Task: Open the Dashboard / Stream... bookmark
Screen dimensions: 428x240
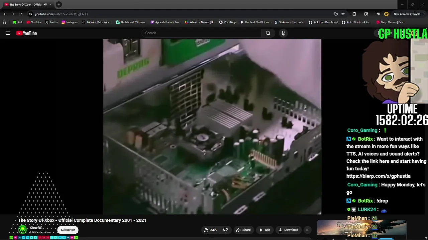Action: coord(131,22)
